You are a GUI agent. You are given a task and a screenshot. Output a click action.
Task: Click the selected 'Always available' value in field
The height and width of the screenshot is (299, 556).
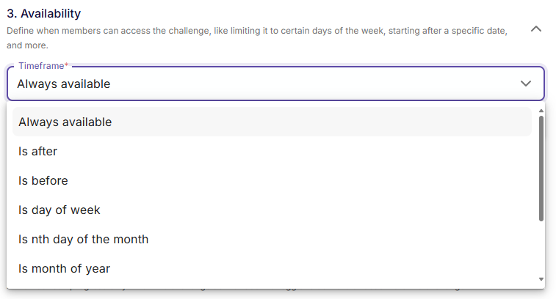click(x=64, y=84)
